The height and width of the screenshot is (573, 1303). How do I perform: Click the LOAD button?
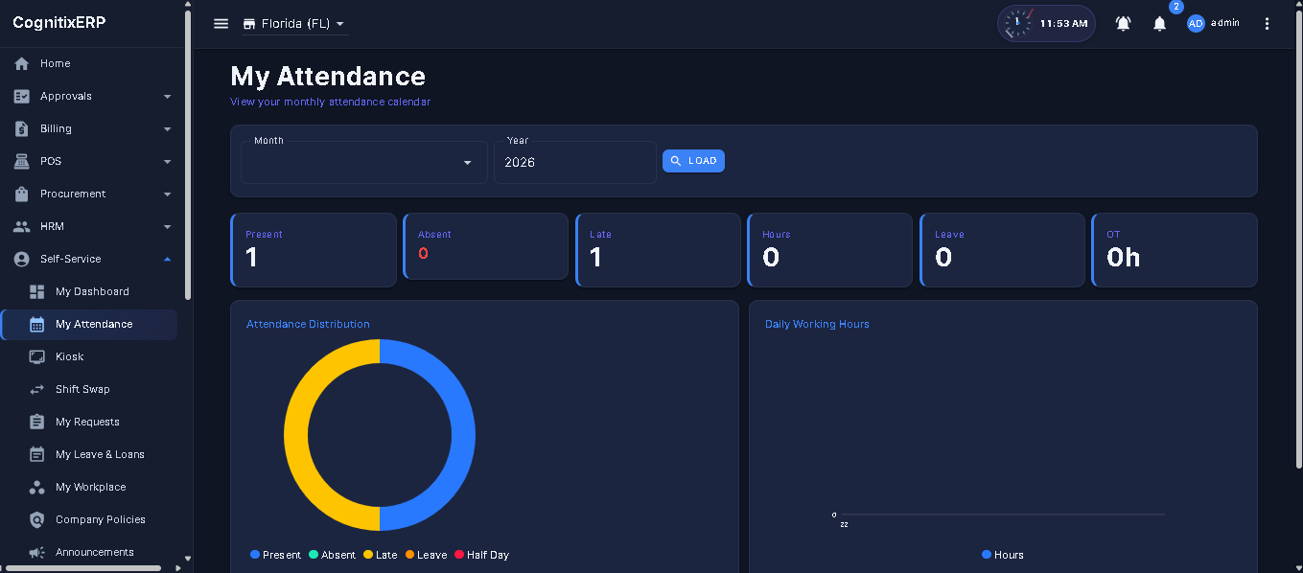pyautogui.click(x=693, y=161)
